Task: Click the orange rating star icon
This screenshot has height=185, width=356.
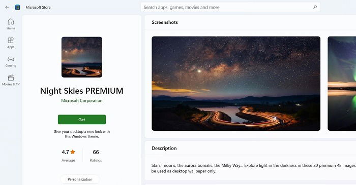Action: pos(73,152)
